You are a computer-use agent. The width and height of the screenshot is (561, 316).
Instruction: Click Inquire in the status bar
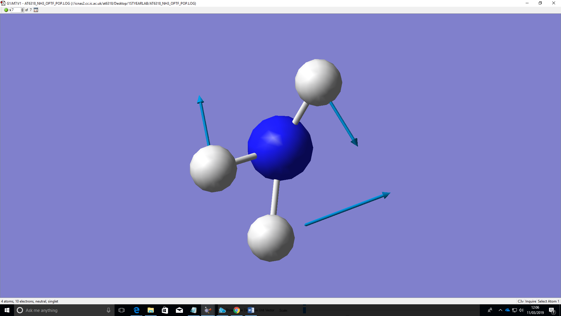pos(531,301)
